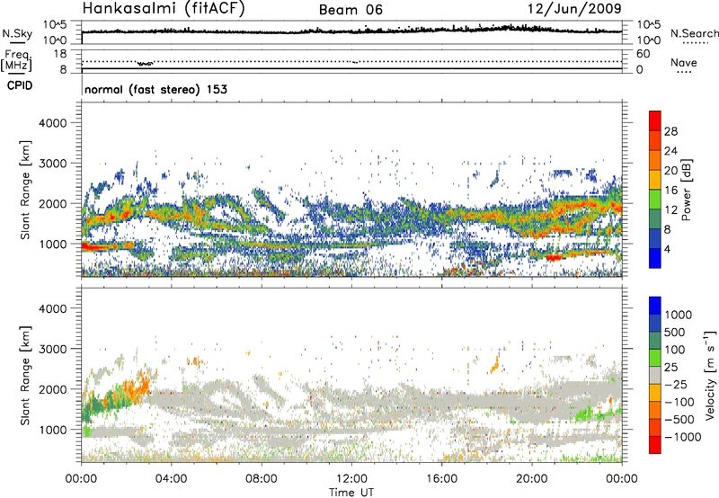719x498 pixels.
Task: Click the plot title 'Hankasalmi (fitACF)'
Action: [x=164, y=8]
